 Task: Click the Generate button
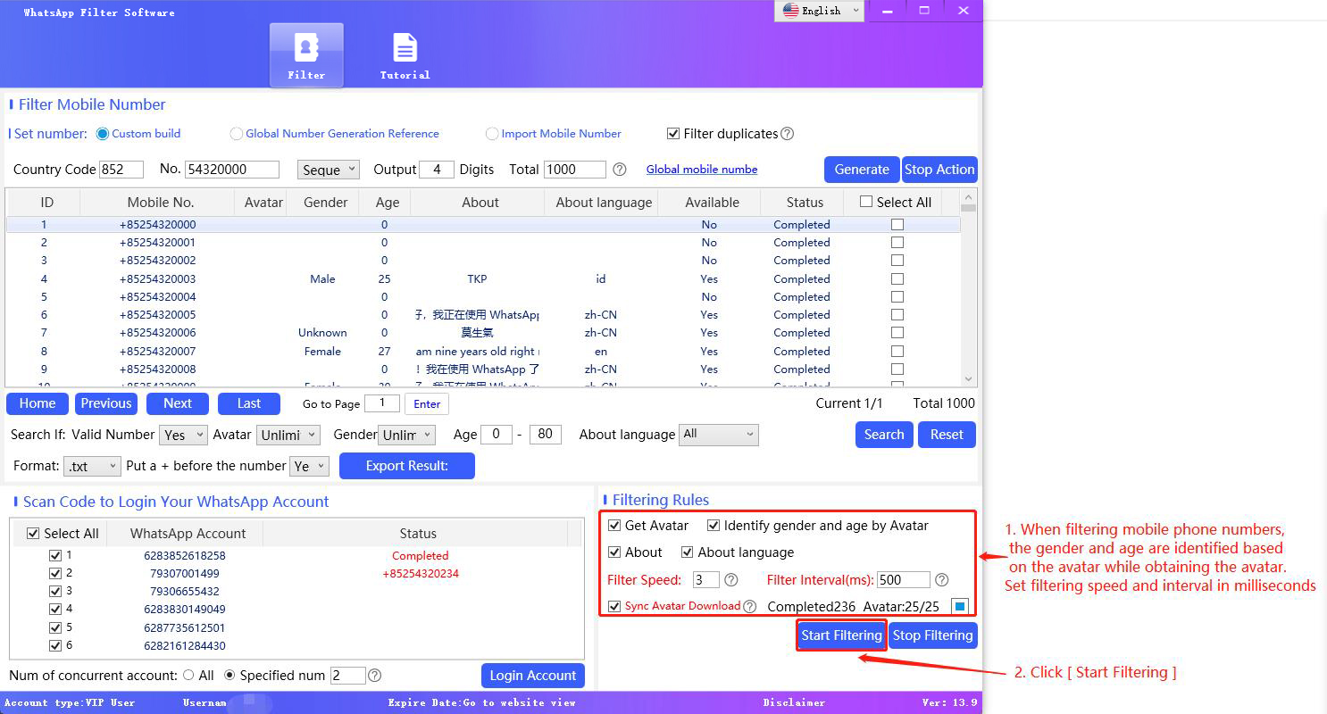(862, 170)
